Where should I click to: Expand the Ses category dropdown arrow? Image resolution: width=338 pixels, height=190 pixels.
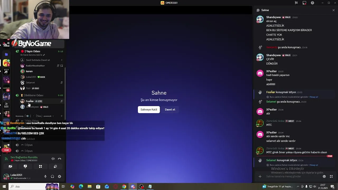click(x=53, y=116)
